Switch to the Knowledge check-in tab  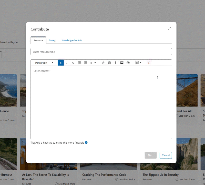coord(72,40)
